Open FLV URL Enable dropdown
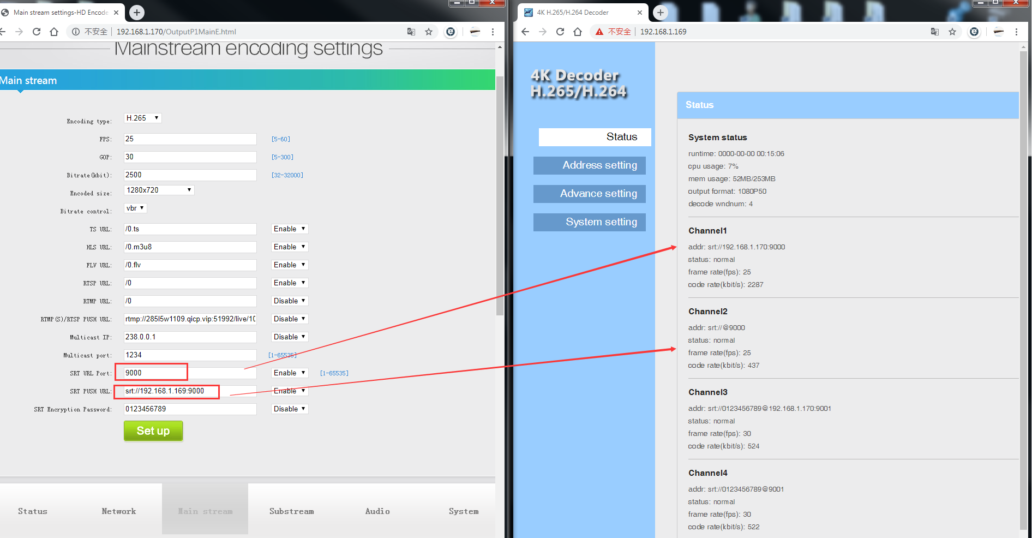1032x538 pixels. [x=290, y=265]
